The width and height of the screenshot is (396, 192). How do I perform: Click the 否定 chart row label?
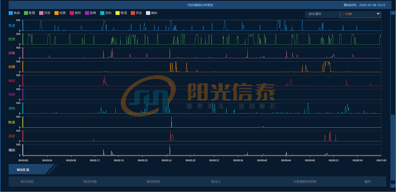(x=12, y=136)
